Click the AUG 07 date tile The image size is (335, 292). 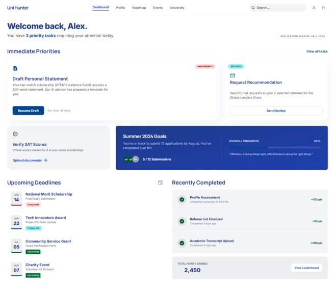click(x=16, y=269)
